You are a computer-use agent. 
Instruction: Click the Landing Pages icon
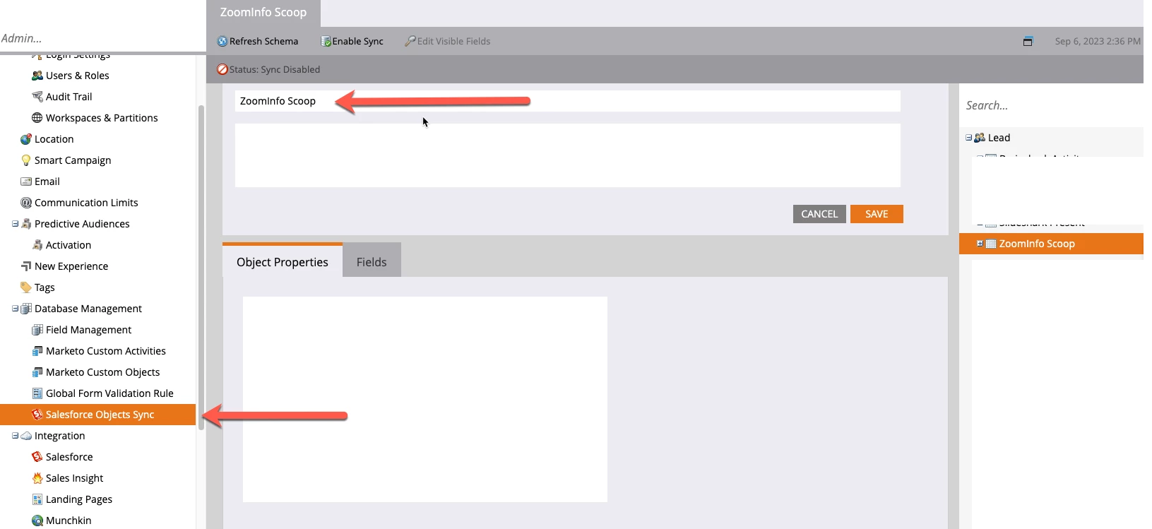[x=37, y=499]
